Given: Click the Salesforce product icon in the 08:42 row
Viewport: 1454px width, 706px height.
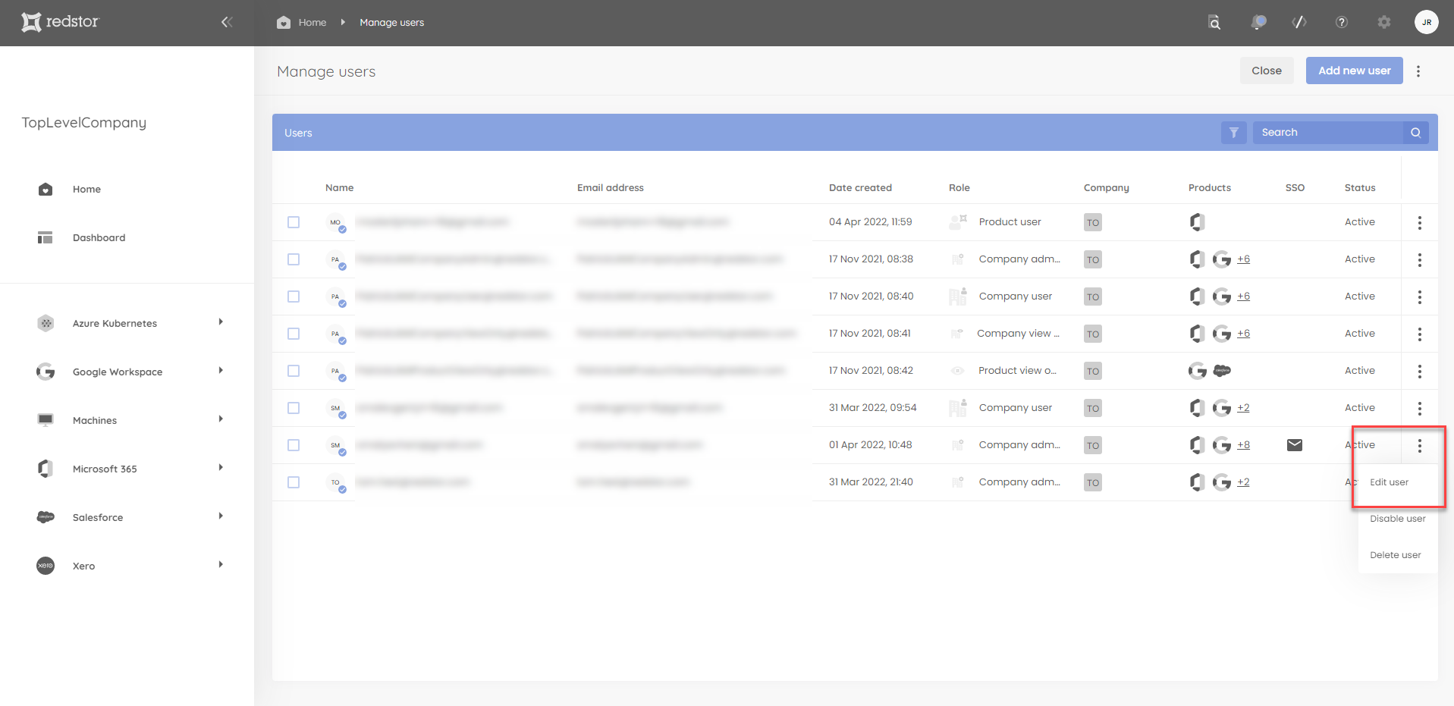Looking at the screenshot, I should pyautogui.click(x=1222, y=371).
